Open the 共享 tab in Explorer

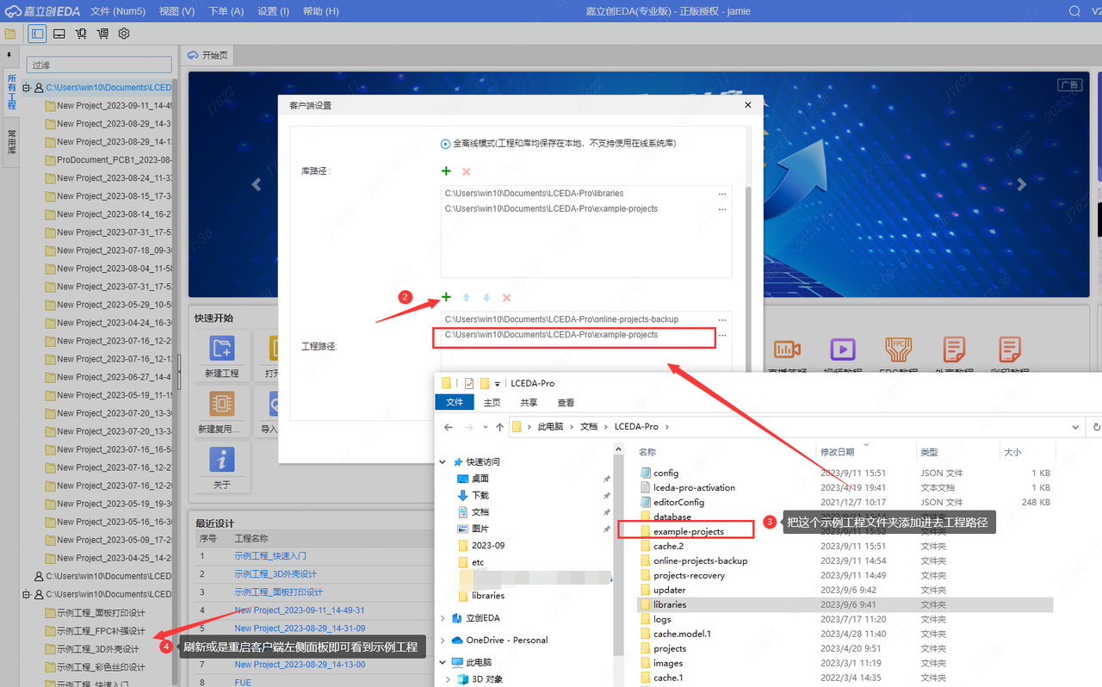click(x=529, y=402)
